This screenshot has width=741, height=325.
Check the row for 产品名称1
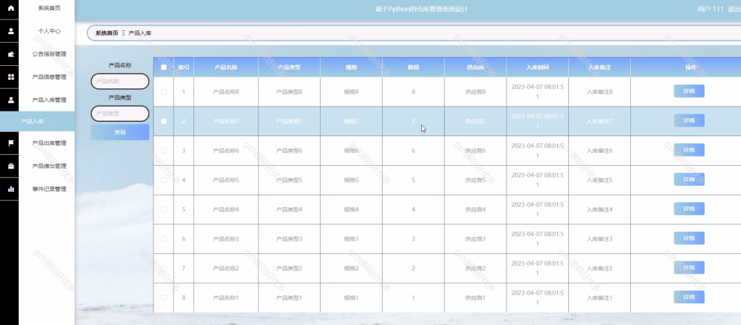pos(164,297)
